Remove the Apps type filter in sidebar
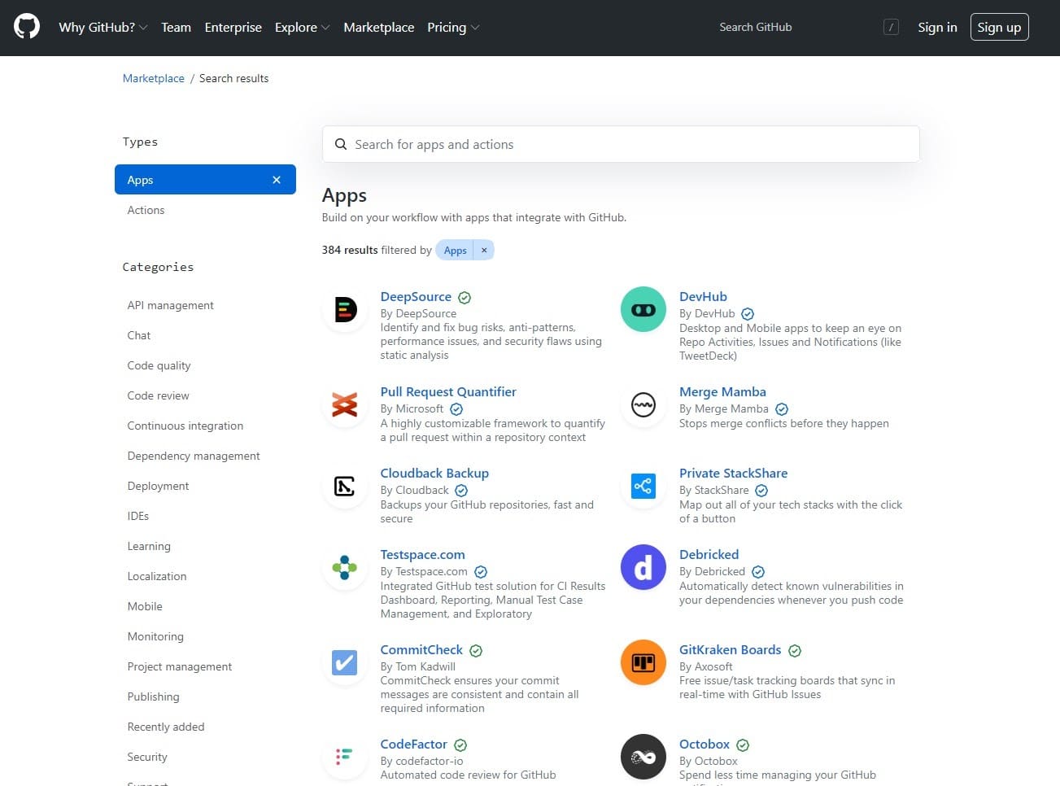The image size is (1060, 786). pos(277,180)
